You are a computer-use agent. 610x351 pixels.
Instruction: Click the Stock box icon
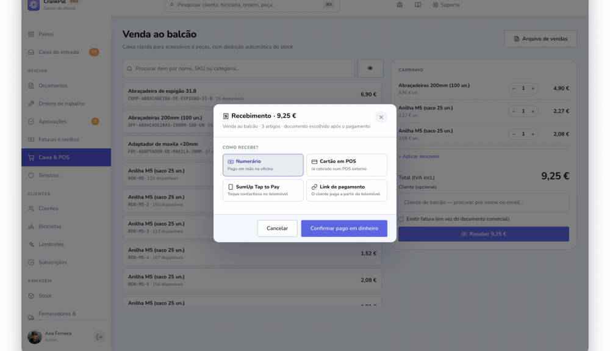(x=31, y=295)
